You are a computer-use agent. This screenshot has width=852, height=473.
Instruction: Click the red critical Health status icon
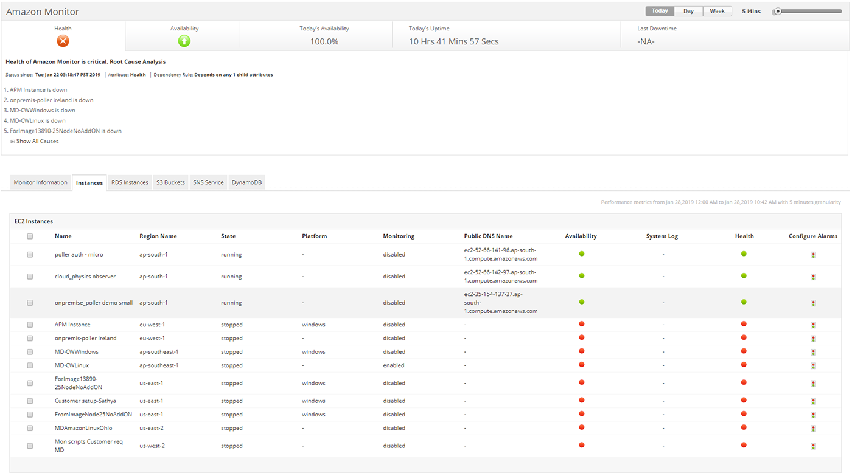pyautogui.click(x=63, y=41)
